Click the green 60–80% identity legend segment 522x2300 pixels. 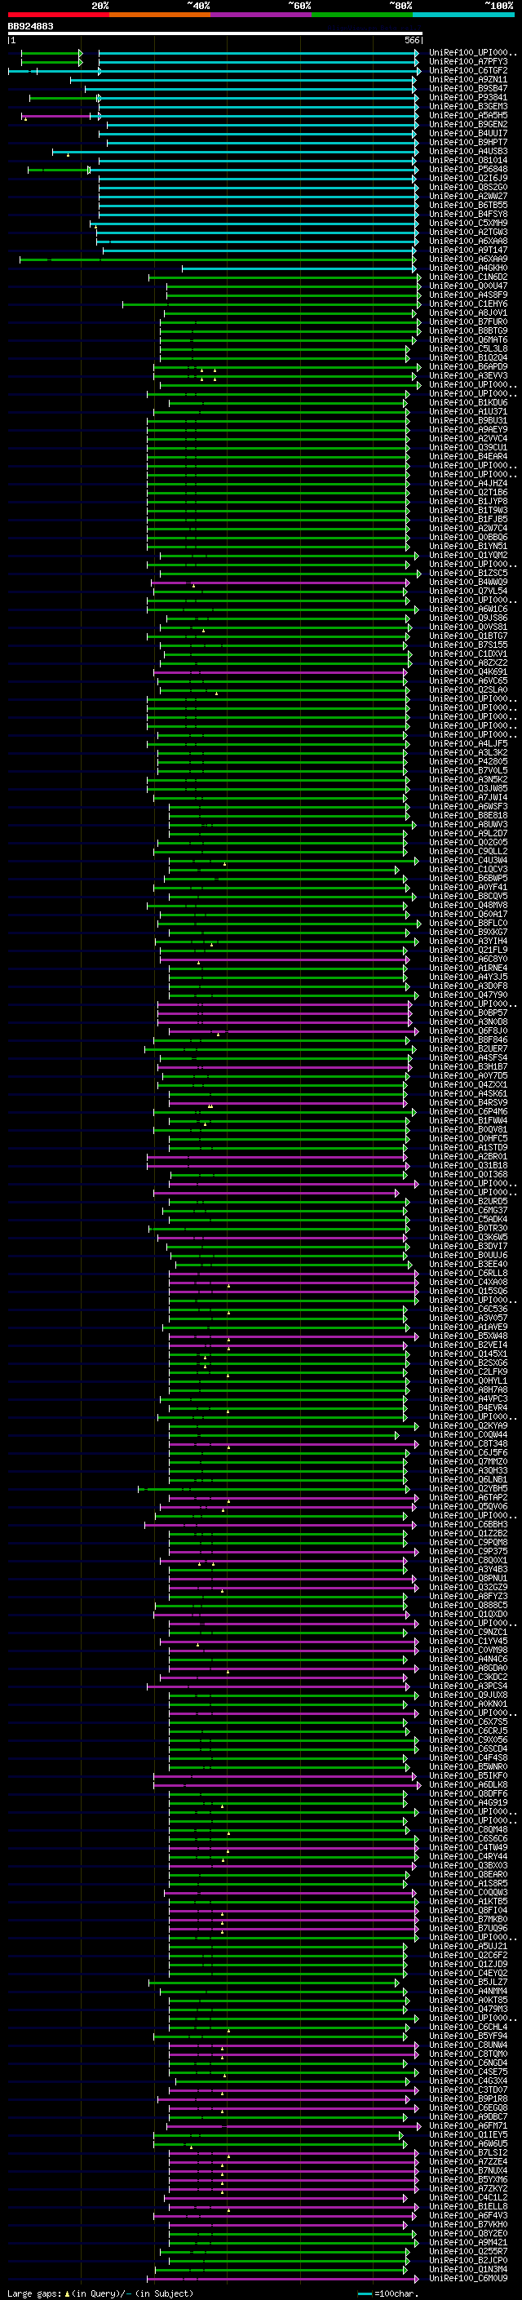coord(362,15)
